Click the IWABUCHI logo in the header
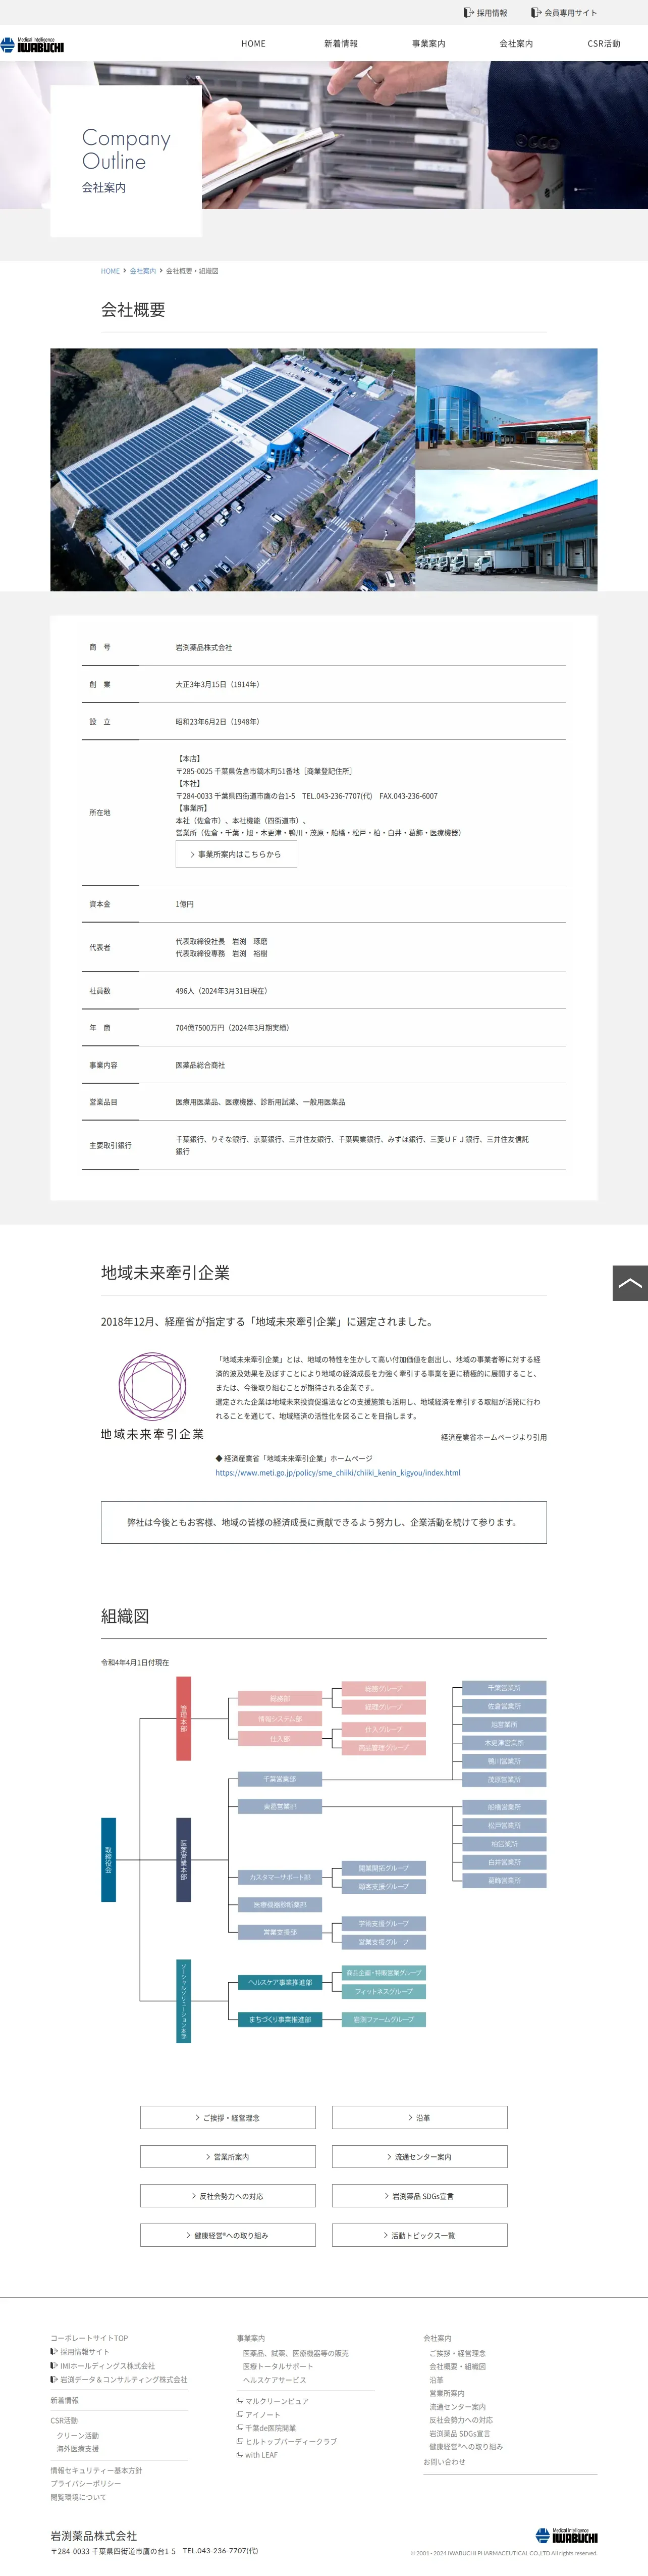Viewport: 648px width, 2576px height. [32, 45]
